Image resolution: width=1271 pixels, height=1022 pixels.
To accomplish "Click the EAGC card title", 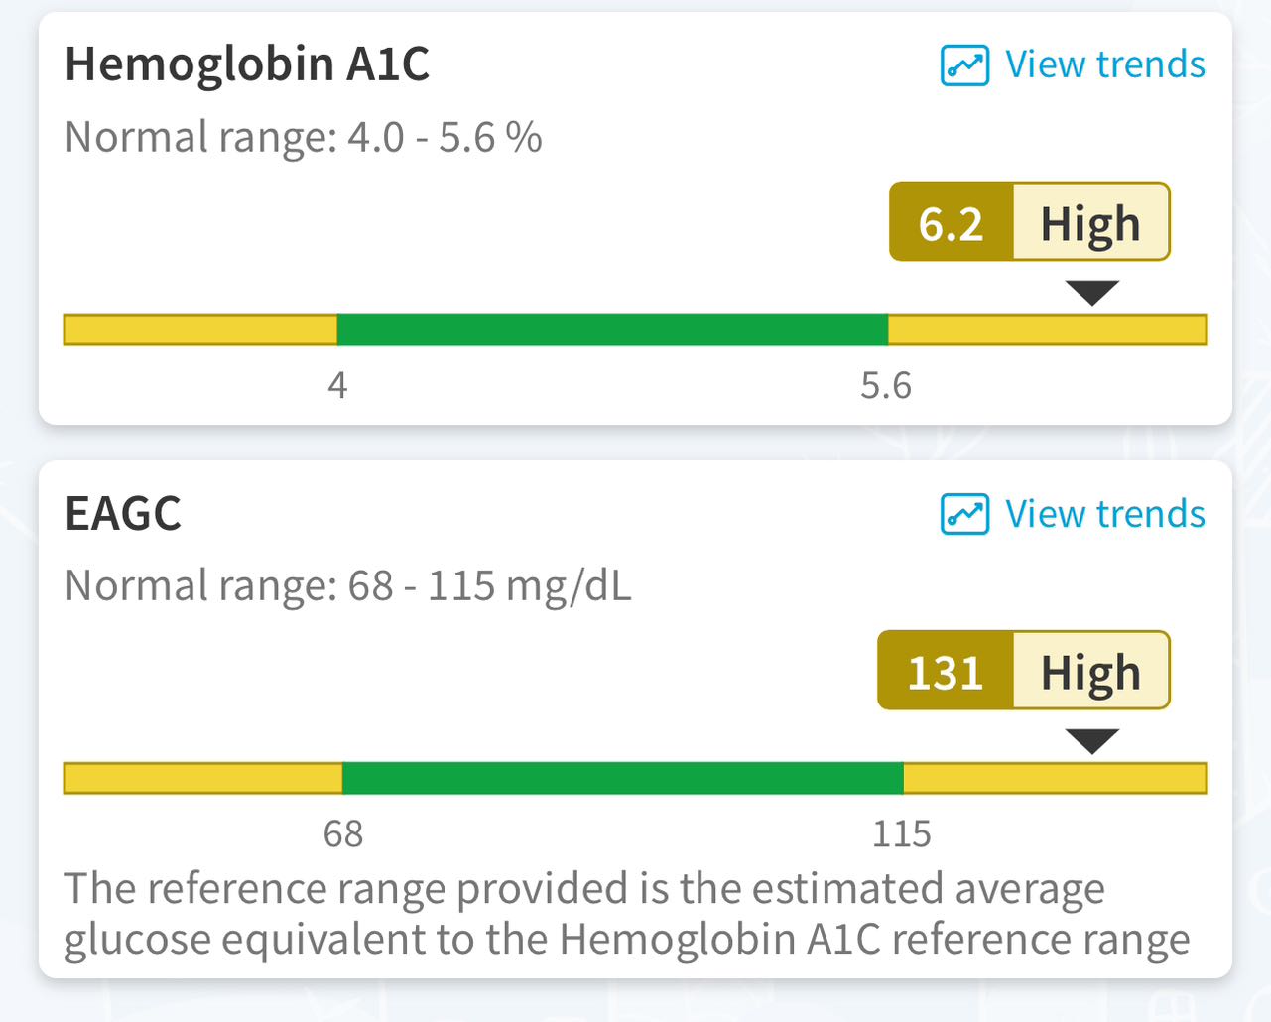I will pos(123,514).
